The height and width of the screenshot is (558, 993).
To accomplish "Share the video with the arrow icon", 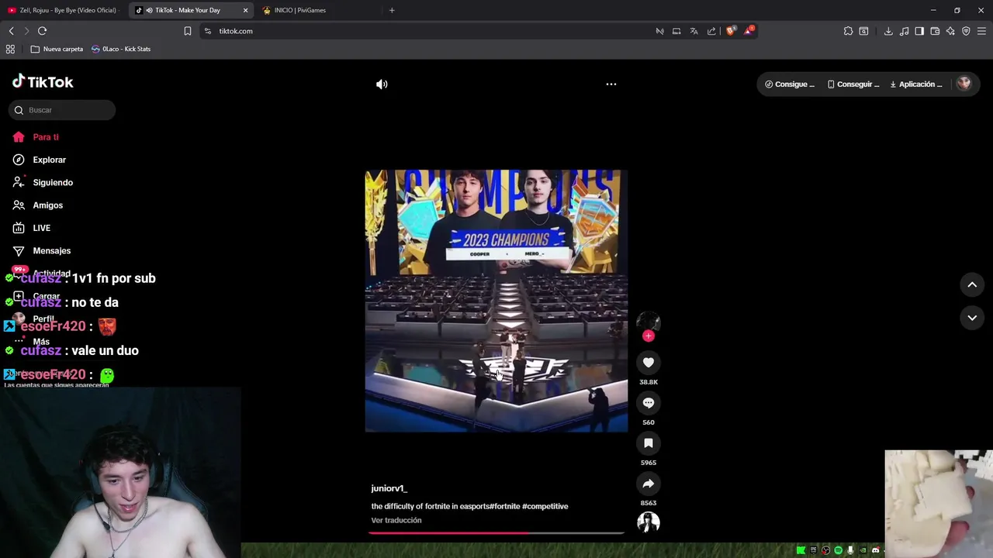I will pyautogui.click(x=649, y=483).
